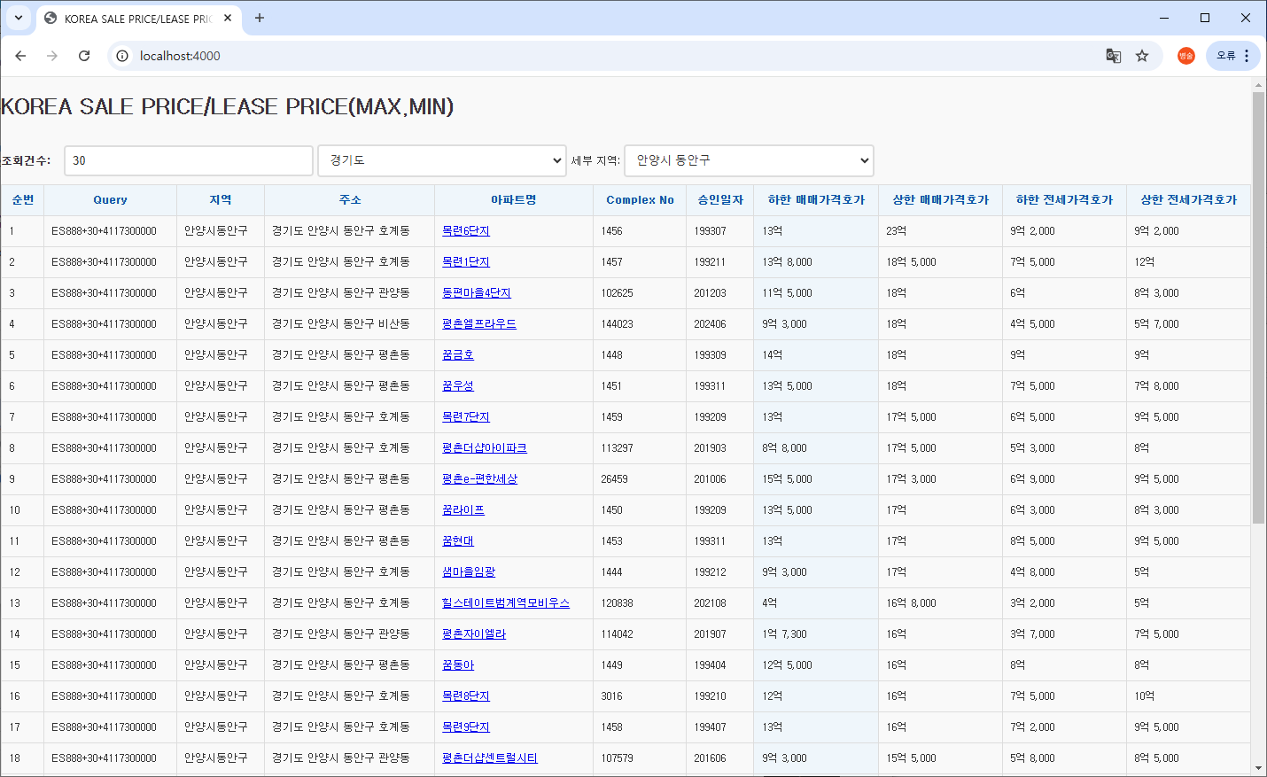Viewport: 1267px width, 777px height.
Task: Open the 목련7단지 apartment link
Action: pos(466,417)
